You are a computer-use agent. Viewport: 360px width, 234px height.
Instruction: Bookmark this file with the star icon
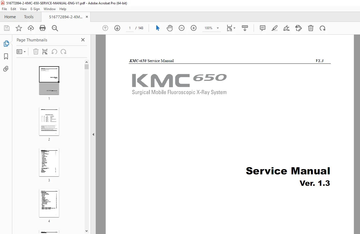[19, 28]
